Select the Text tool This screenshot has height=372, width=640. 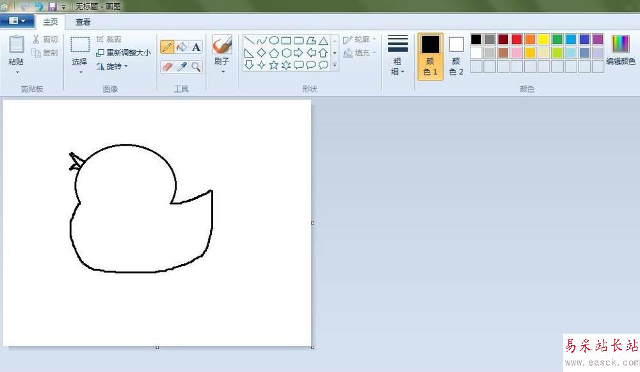click(196, 47)
